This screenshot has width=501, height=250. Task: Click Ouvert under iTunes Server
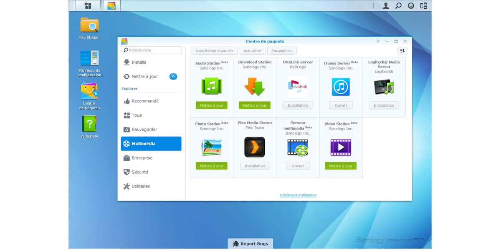click(x=341, y=105)
